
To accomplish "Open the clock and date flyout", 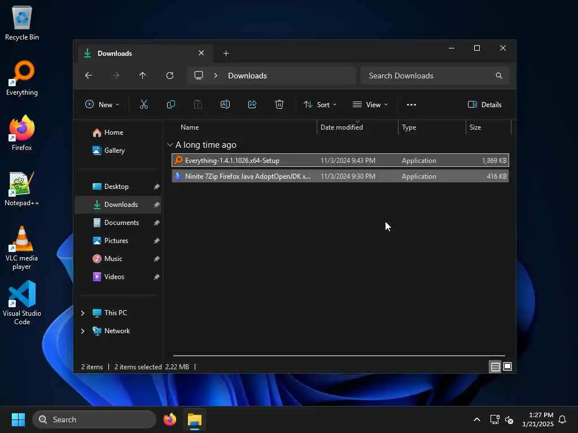I will tap(537, 419).
